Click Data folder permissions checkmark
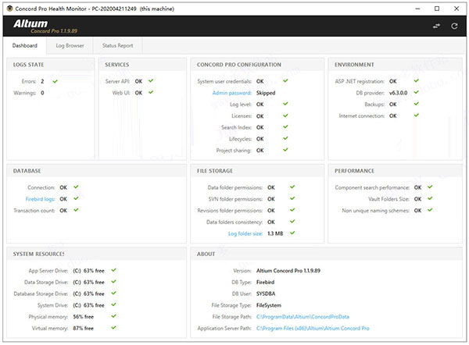The image size is (469, 345). (292, 187)
